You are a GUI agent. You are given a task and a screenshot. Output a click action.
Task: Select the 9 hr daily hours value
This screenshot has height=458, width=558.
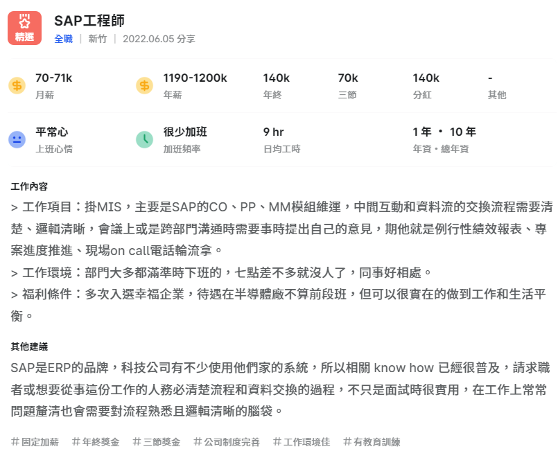[274, 132]
